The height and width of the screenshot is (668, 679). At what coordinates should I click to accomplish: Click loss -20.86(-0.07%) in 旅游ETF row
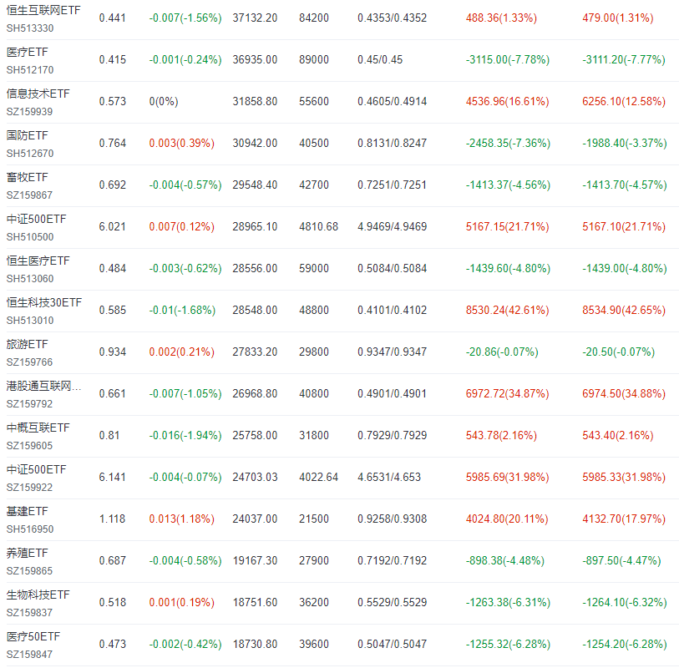pos(502,352)
